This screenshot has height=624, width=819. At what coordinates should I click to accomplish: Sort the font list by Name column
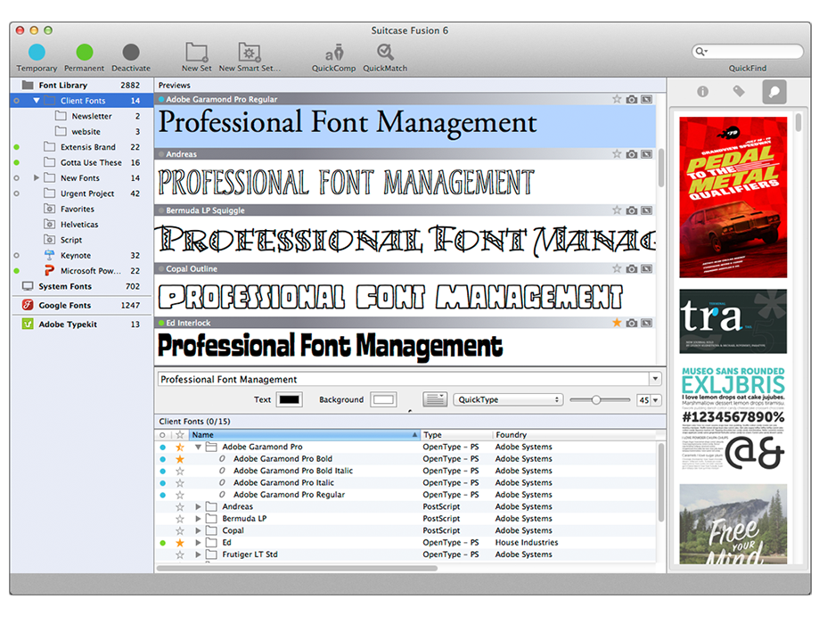coord(304,435)
